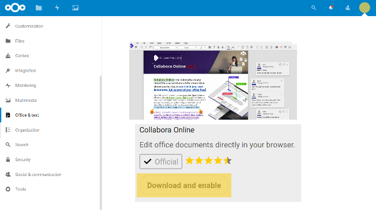Click Download and enable button
The image size is (376, 210).
(x=184, y=185)
